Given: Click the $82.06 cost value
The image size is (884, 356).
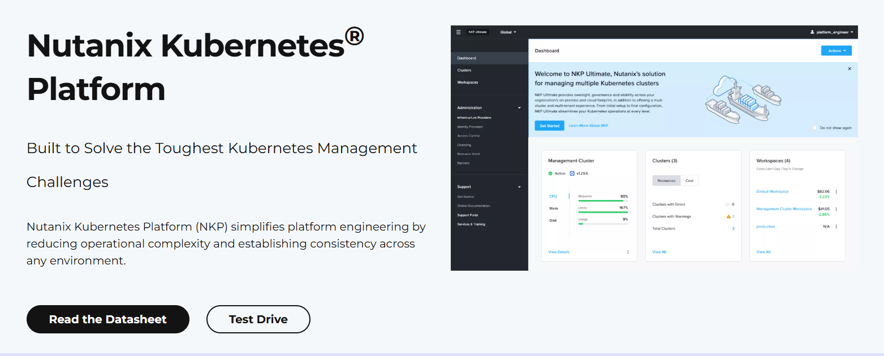Looking at the screenshot, I should (x=823, y=192).
